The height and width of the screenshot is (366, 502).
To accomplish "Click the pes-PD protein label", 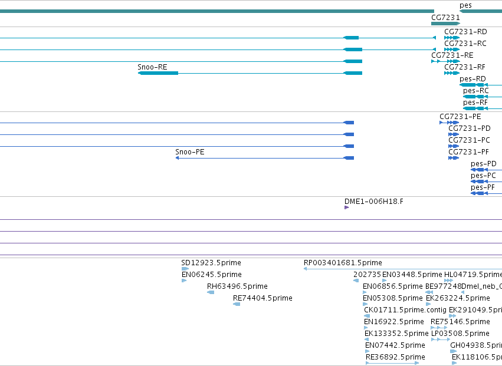I will [484, 164].
